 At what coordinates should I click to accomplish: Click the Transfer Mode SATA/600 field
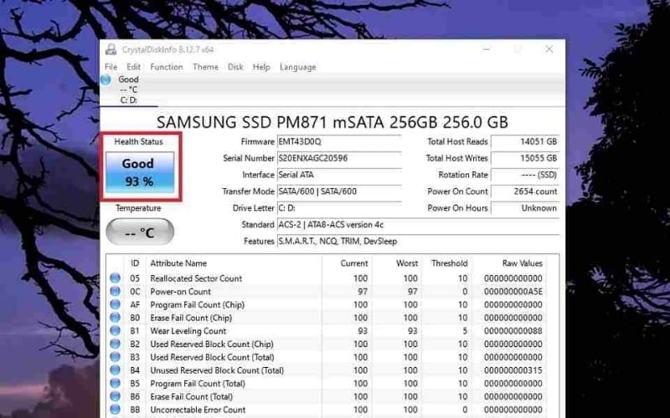click(339, 191)
